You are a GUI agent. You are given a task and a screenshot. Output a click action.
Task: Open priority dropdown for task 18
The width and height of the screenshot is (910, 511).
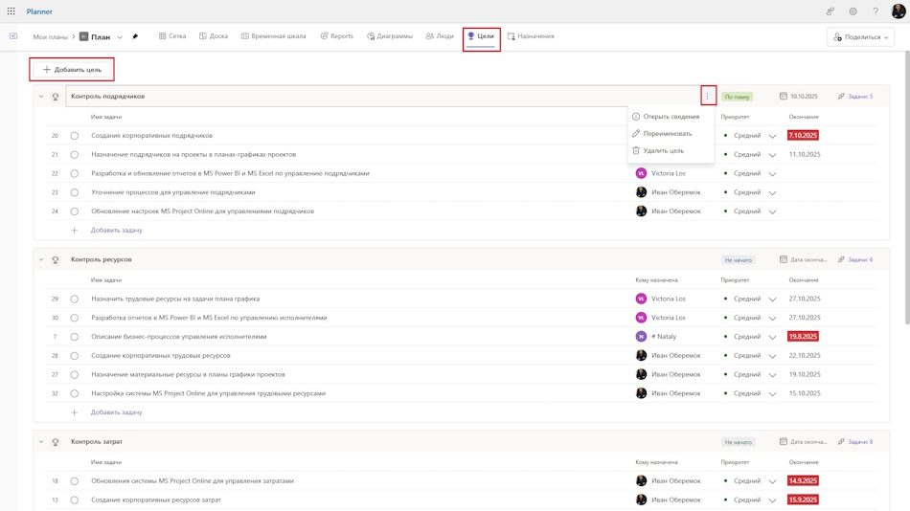772,481
